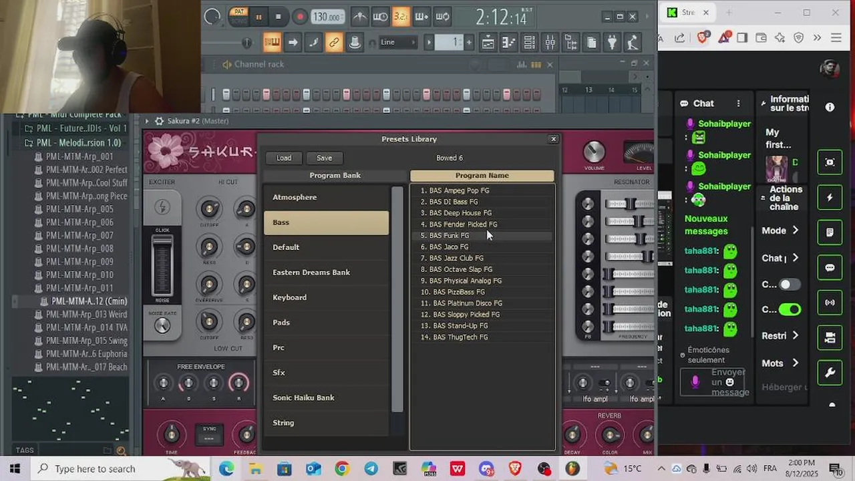Click the Save button in Presets Library
The image size is (855, 481).
coord(324,158)
